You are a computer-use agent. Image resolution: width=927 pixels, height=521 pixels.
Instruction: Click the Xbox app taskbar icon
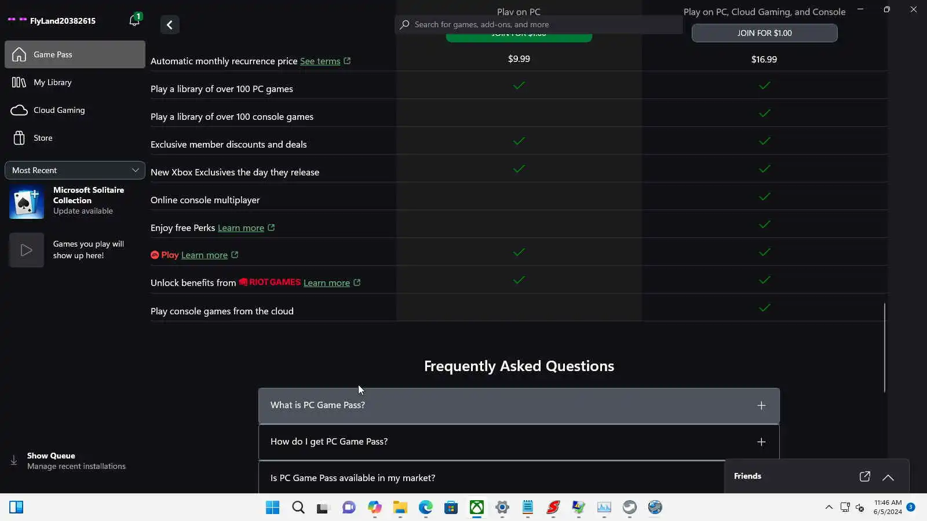(x=476, y=508)
